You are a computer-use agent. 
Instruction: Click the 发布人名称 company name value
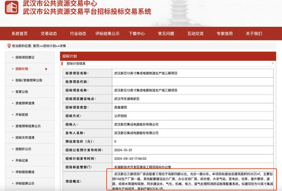[x=136, y=133]
